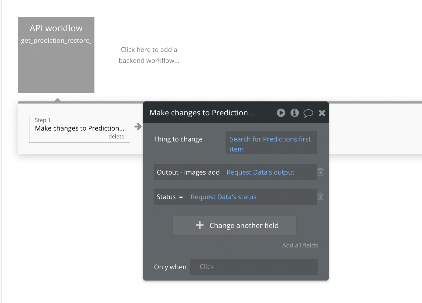Change the '=' operator on Status row
422x303 pixels.
(181, 197)
